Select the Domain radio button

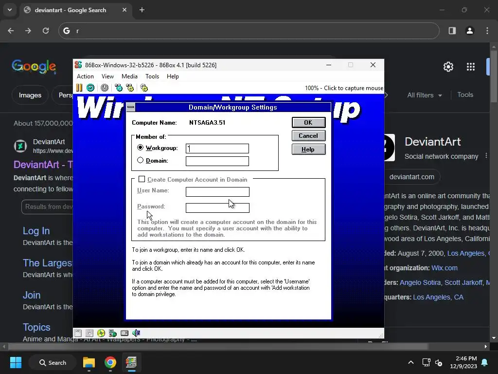141,160
